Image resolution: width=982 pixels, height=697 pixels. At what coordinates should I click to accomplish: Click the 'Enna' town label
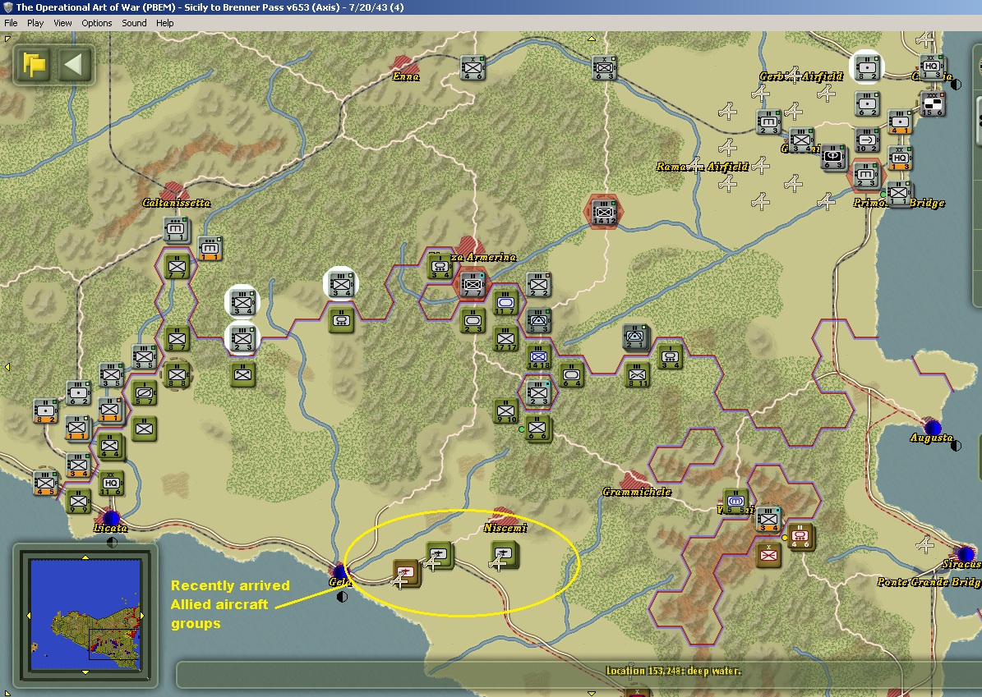[405, 76]
